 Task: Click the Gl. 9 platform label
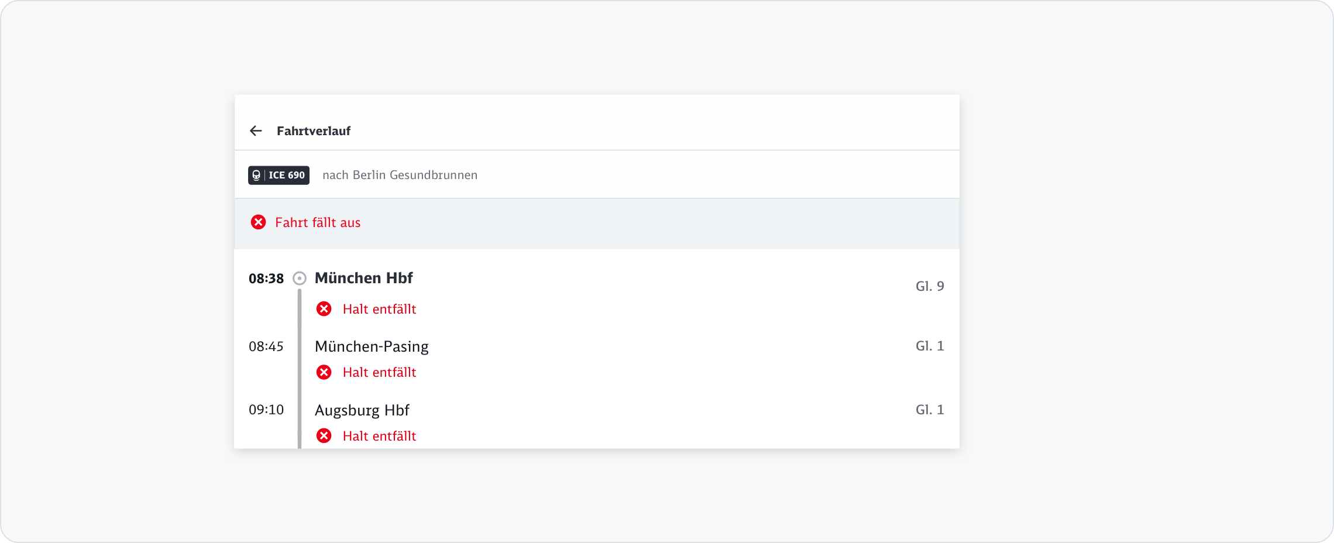tap(930, 286)
